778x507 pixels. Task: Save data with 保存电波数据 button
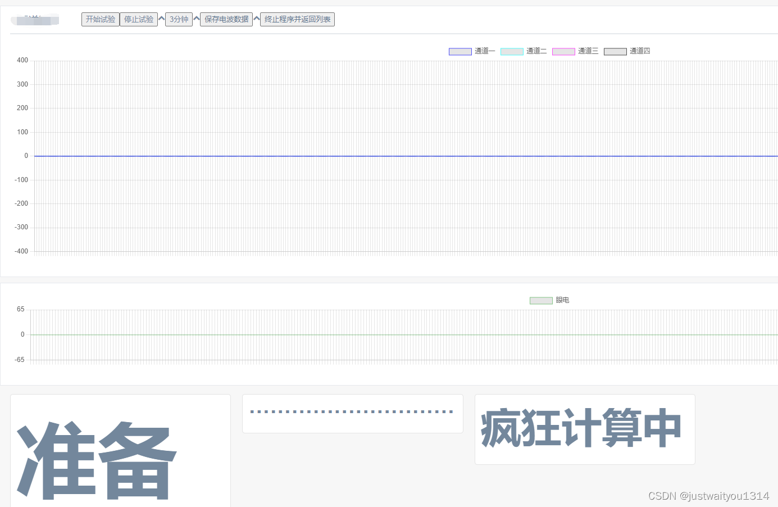226,20
